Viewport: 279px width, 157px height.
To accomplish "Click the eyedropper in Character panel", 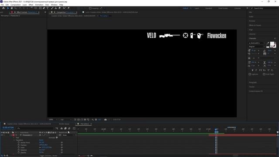I will (x=268, y=43).
